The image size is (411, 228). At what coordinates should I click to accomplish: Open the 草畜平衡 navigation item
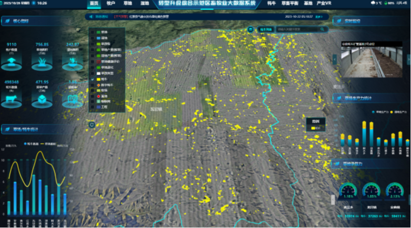289,3
